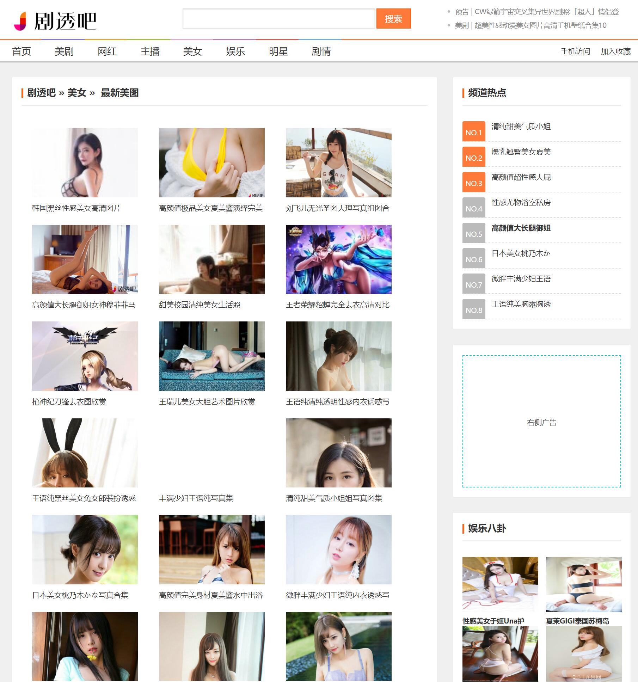Viewport: 638px width, 682px height.
Task: Focus the search input field
Action: pos(278,19)
